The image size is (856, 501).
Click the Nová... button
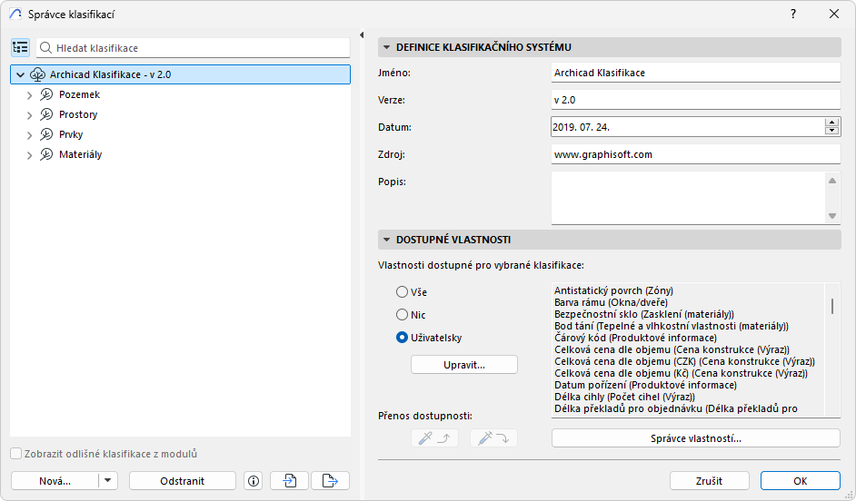pos(55,481)
